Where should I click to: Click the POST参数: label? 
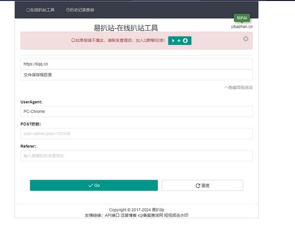pyautogui.click(x=31, y=124)
